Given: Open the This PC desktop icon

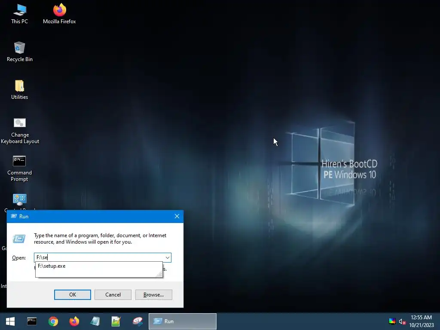Looking at the screenshot, I should 20,14.
